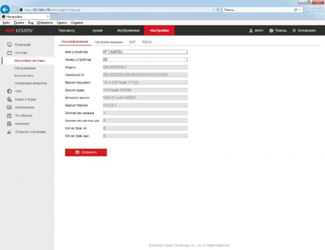The height and width of the screenshot is (250, 325).
Task: Select the Локальный monitor icon
Action: coord(10,44)
